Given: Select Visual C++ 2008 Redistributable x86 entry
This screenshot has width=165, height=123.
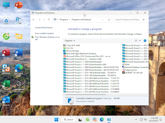Looking at the screenshot, I should click(x=91, y=70).
